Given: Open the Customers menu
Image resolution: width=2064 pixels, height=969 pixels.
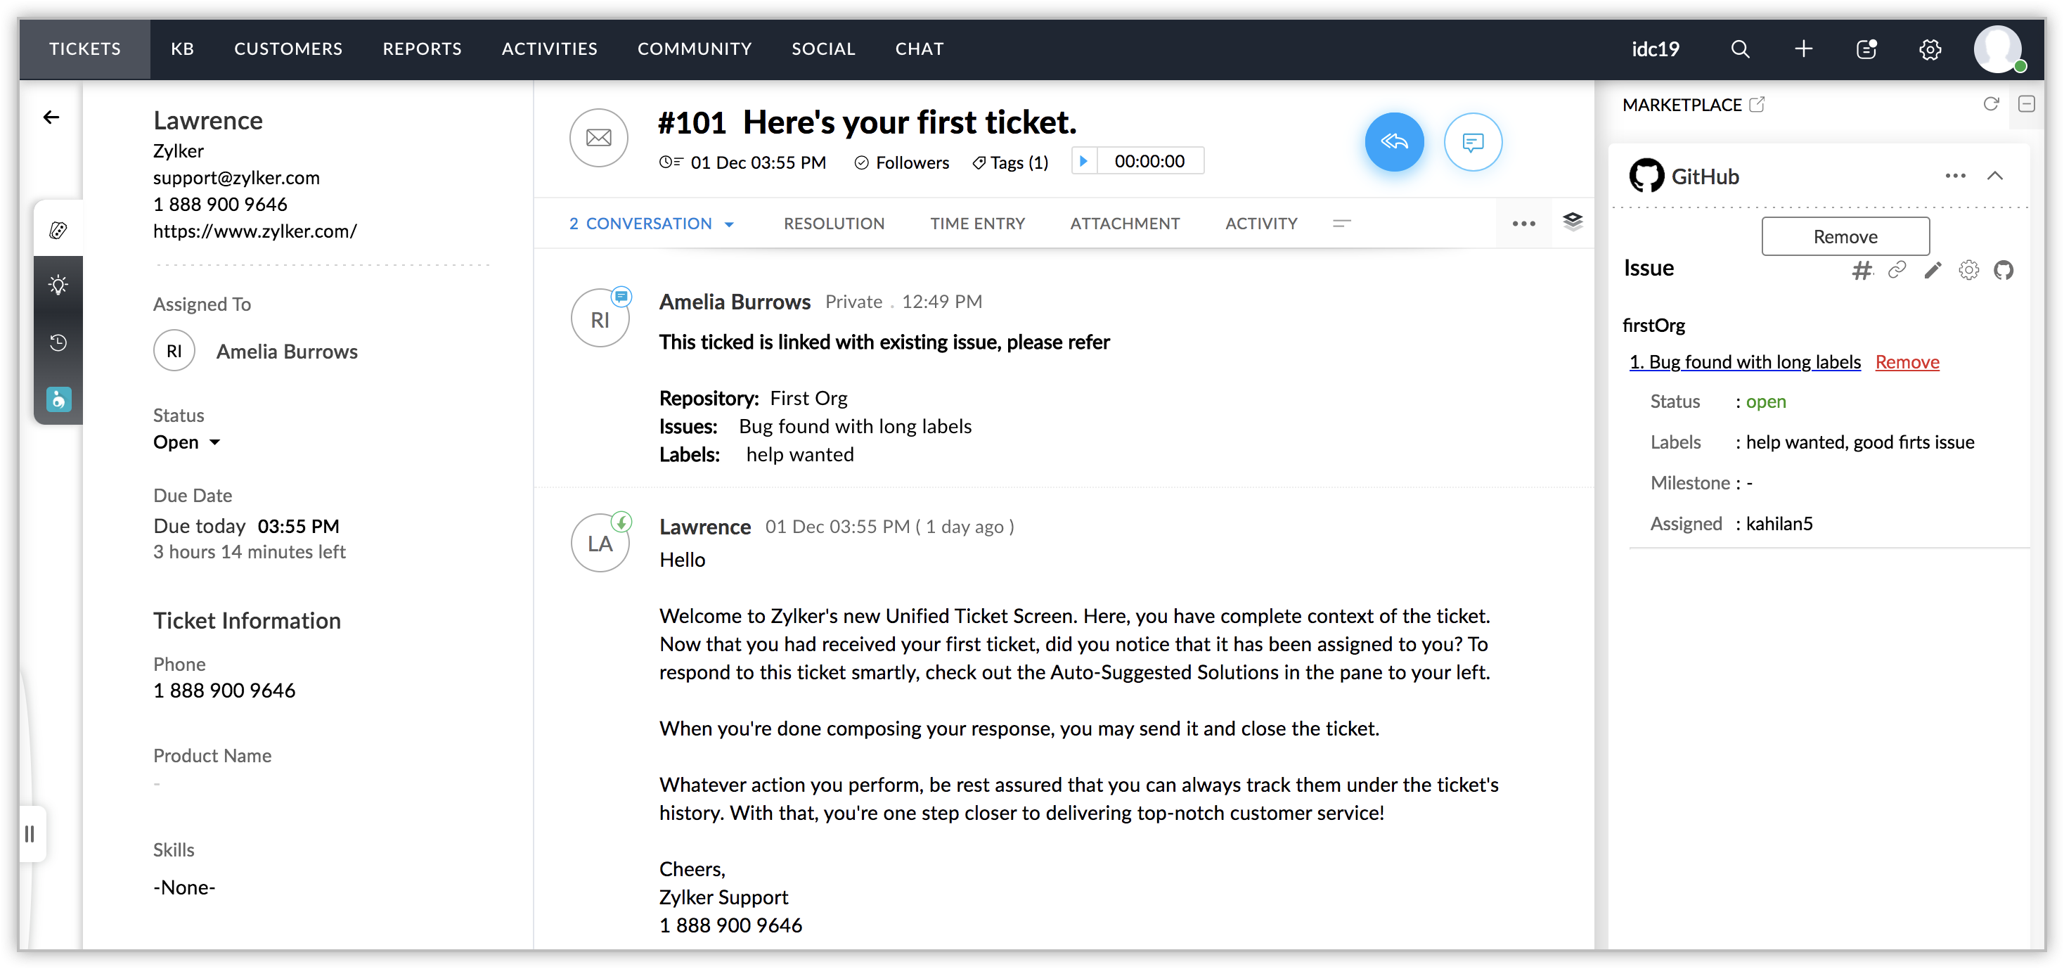Looking at the screenshot, I should pyautogui.click(x=288, y=49).
